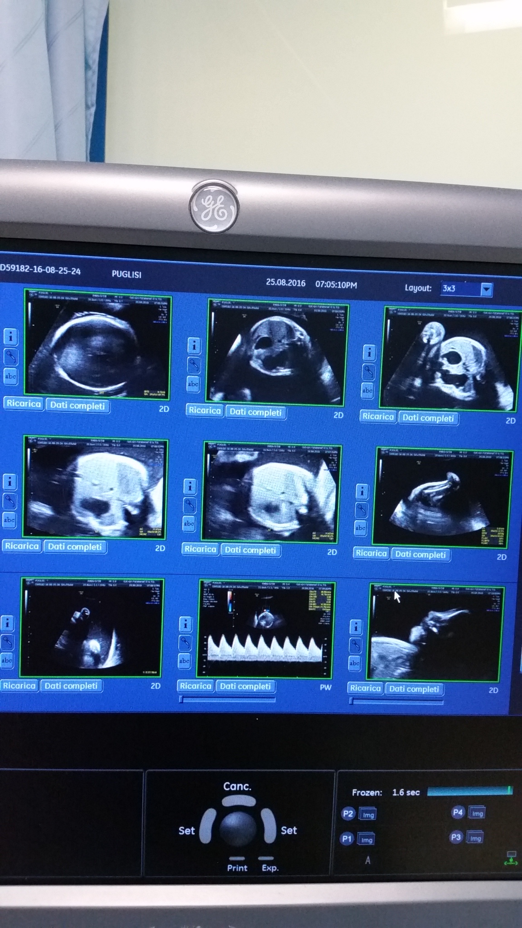
Task: Click the Img icon next to P4
Action: [x=477, y=813]
